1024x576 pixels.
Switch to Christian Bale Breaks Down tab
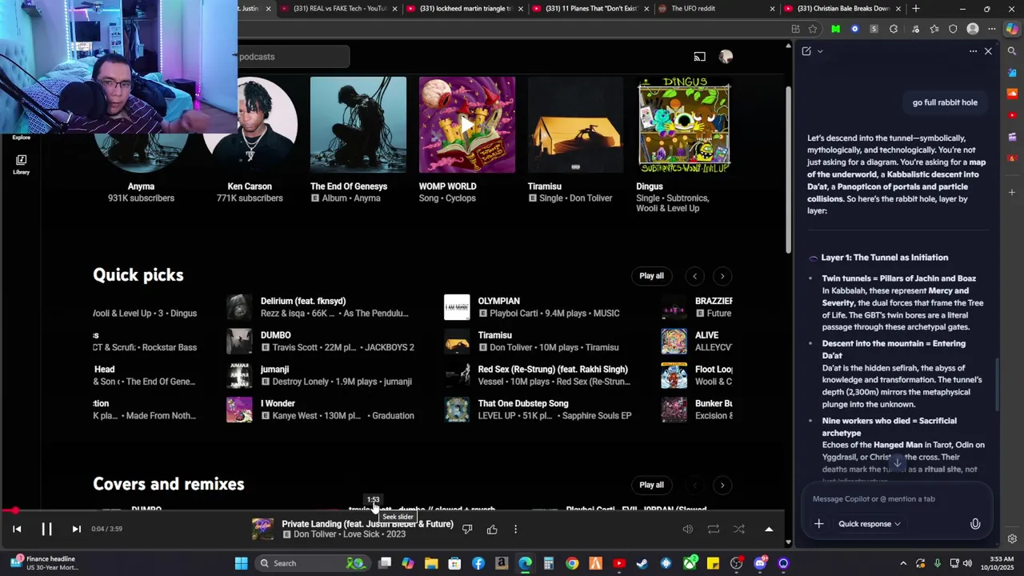pyautogui.click(x=842, y=9)
